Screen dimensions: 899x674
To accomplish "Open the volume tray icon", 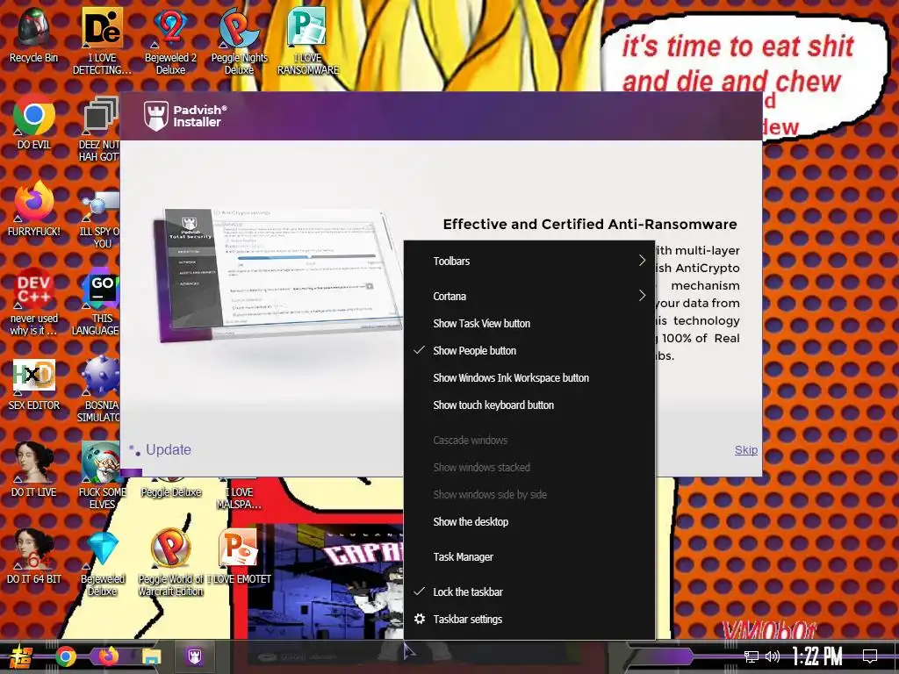I will [773, 656].
